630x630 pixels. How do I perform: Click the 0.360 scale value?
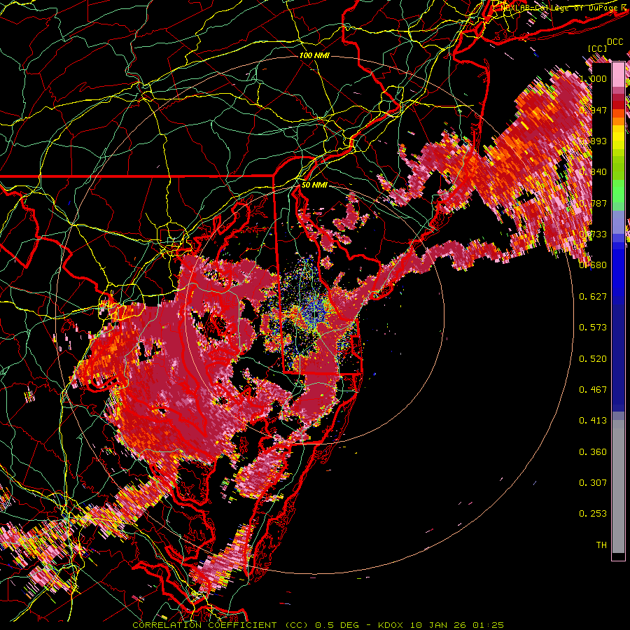coord(593,452)
